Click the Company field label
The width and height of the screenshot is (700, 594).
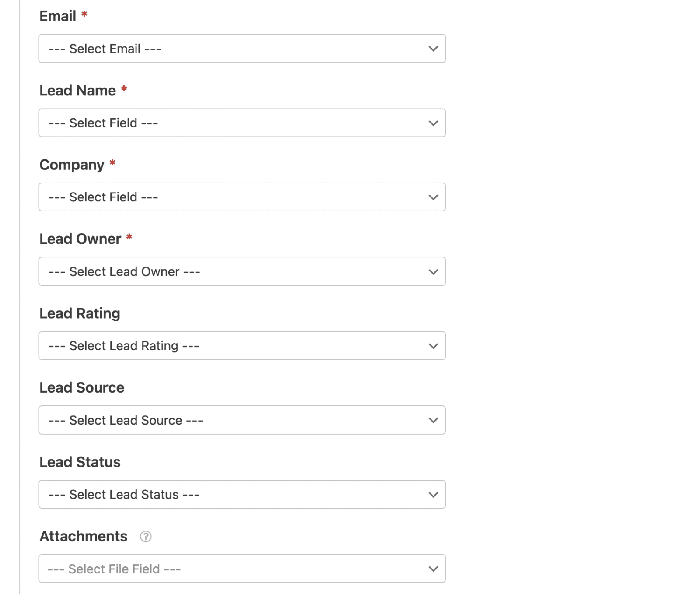coord(72,165)
